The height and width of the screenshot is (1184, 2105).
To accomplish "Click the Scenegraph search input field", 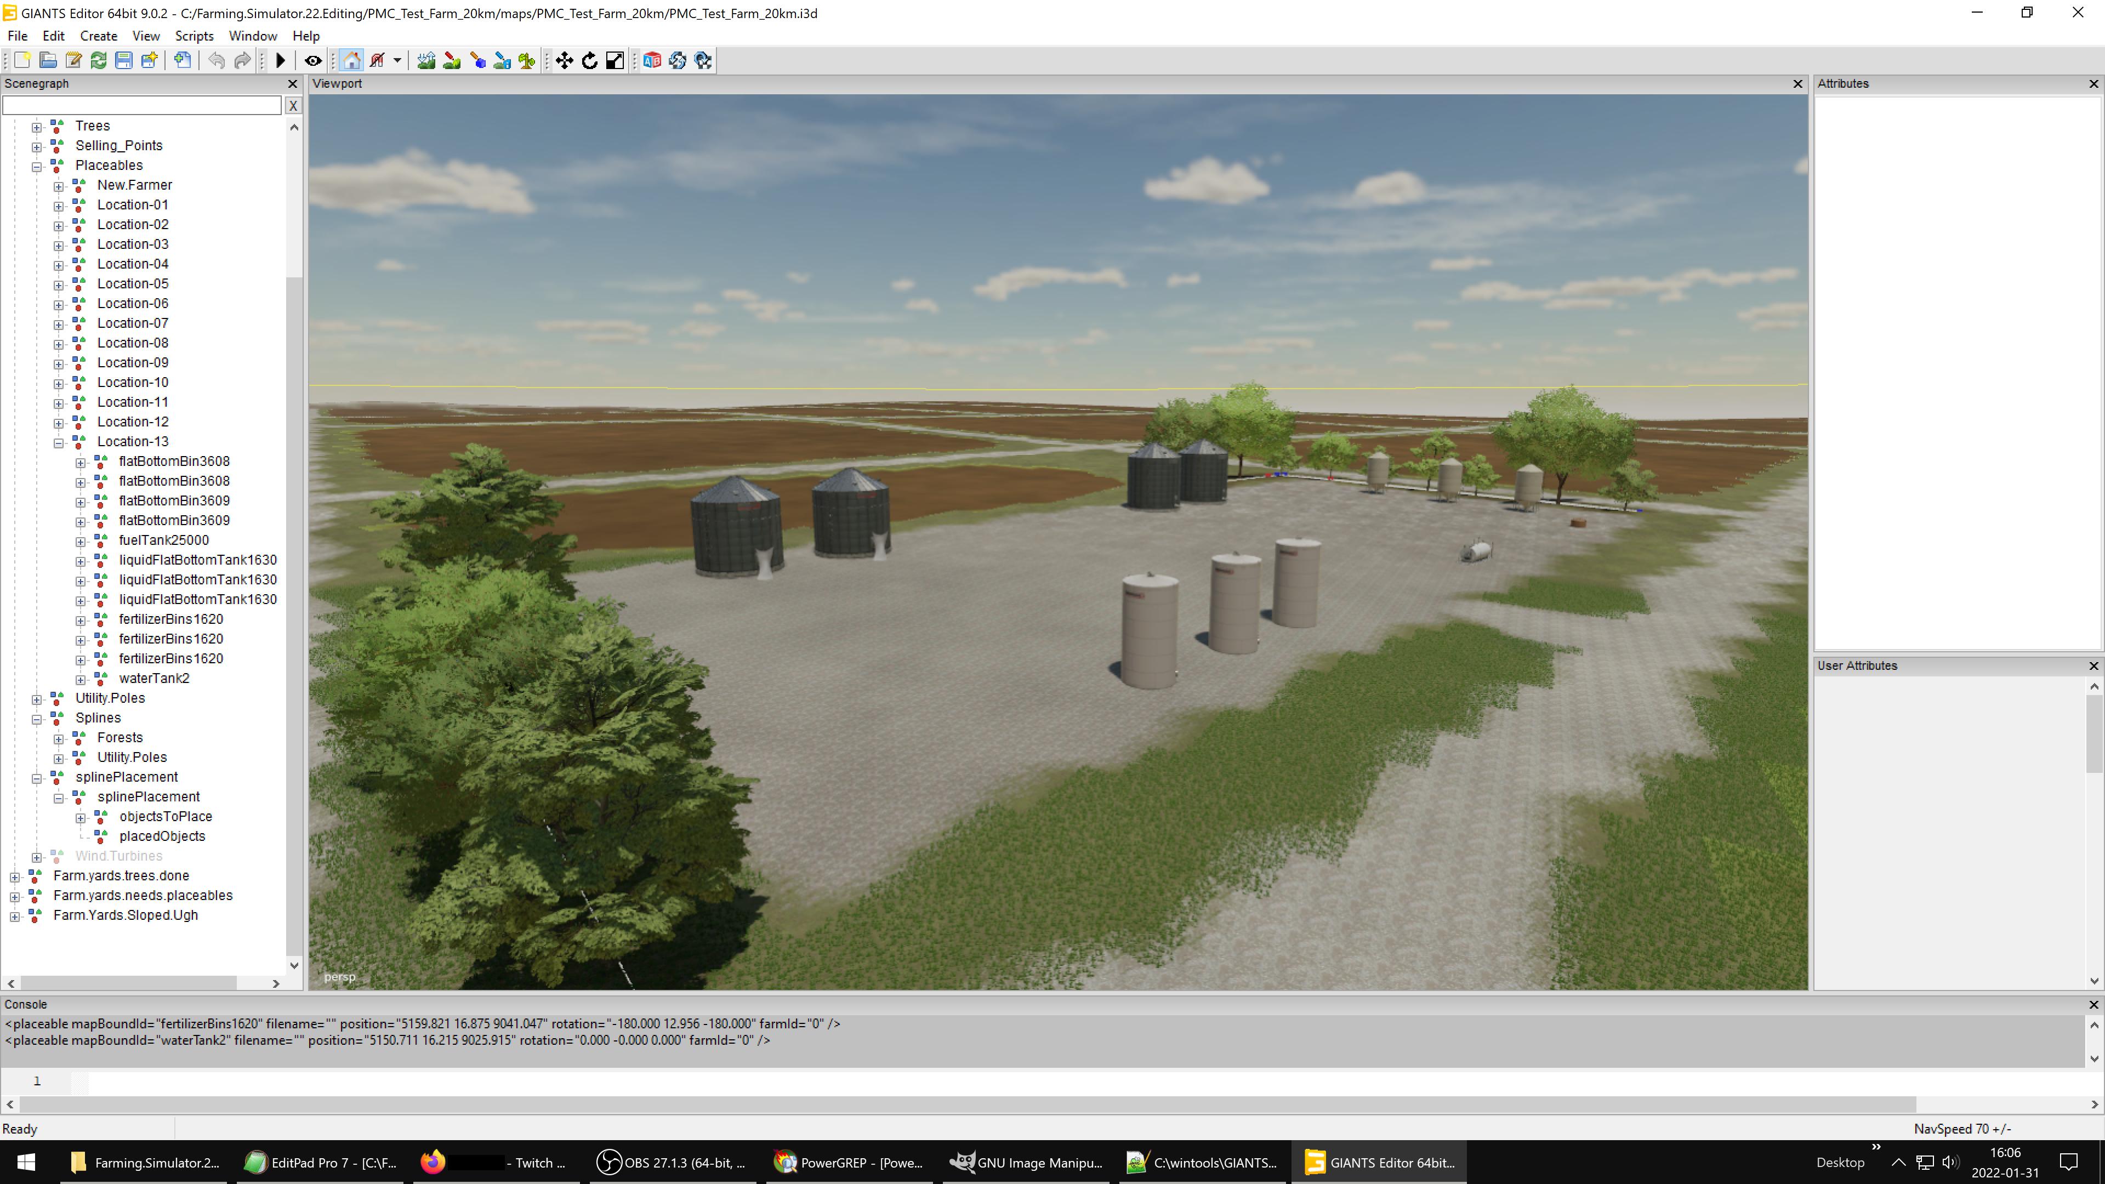I will (142, 105).
